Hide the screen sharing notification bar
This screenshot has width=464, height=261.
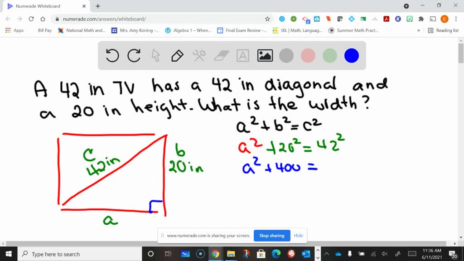(x=298, y=236)
